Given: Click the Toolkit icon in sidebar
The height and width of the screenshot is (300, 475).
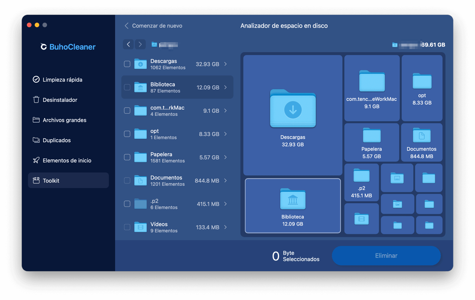Looking at the screenshot, I should 36,180.
